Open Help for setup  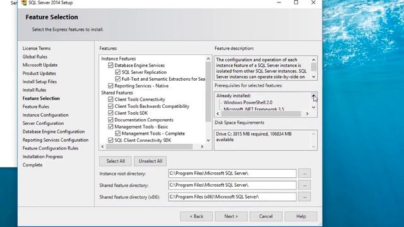[x=301, y=216]
